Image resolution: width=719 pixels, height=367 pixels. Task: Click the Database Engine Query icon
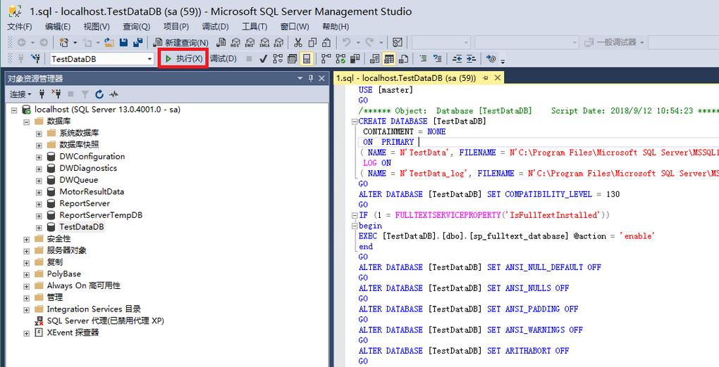tap(221, 43)
